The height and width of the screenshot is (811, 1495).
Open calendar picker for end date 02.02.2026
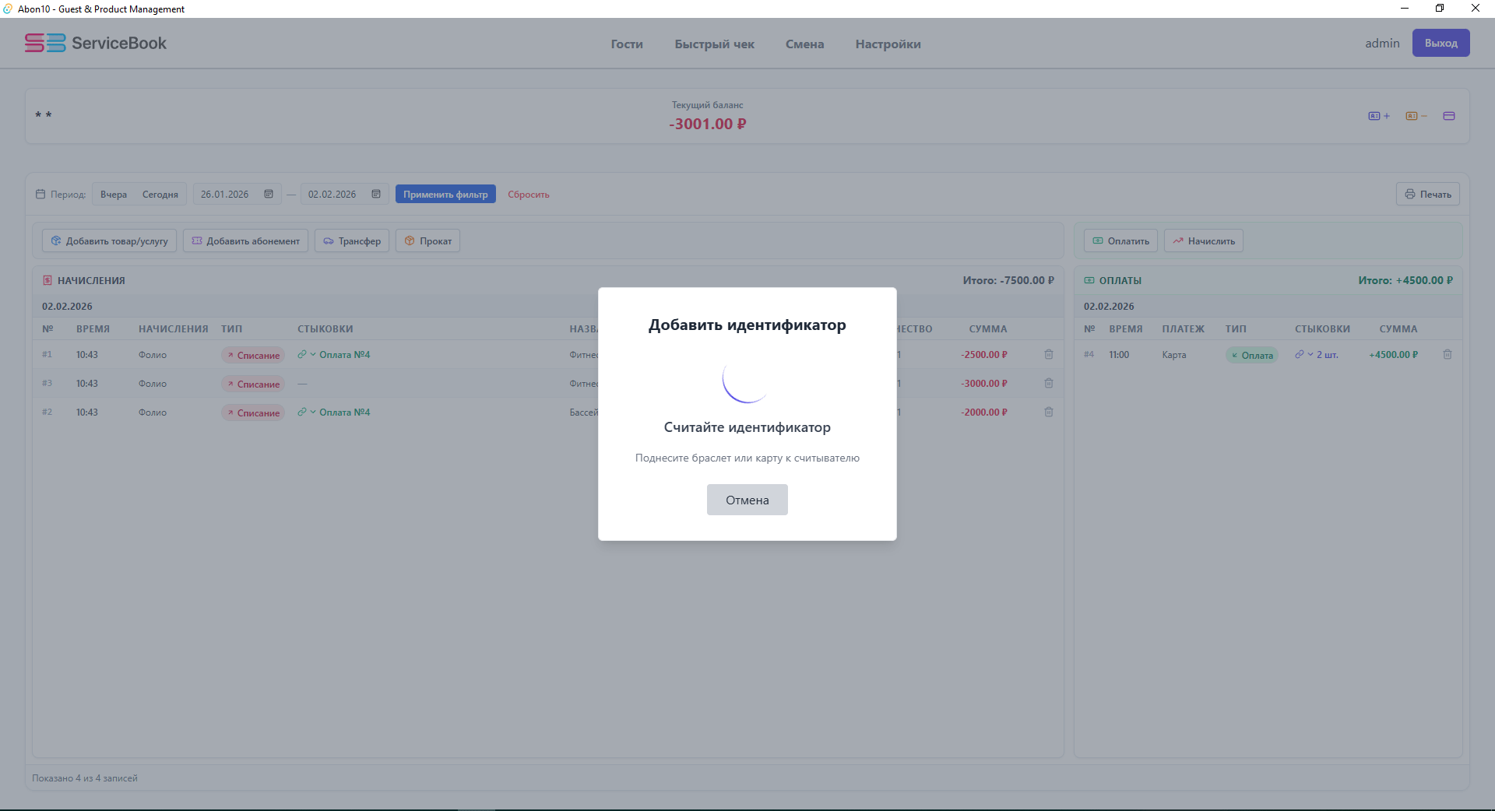(376, 194)
